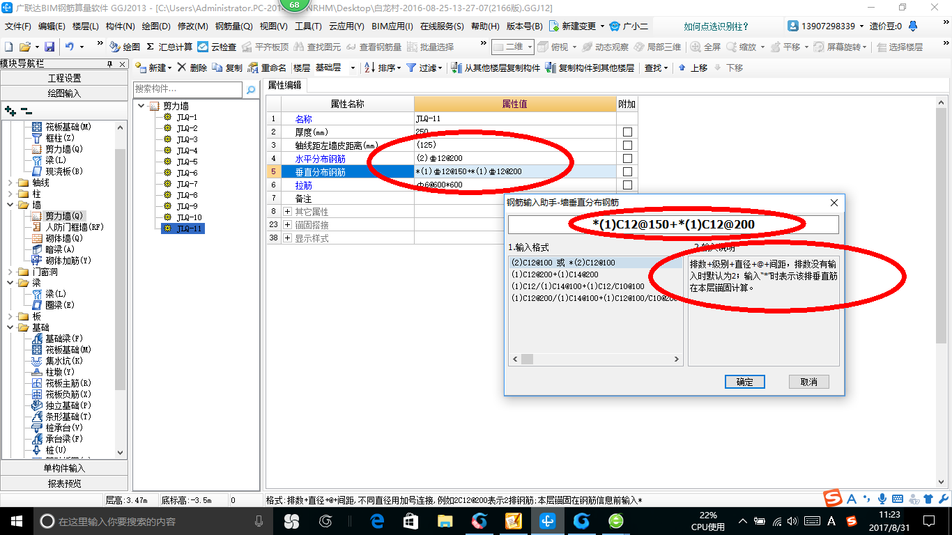Viewport: 952px width, 535px height.
Task: Click the minus collapse-all icon
Action: [x=26, y=110]
